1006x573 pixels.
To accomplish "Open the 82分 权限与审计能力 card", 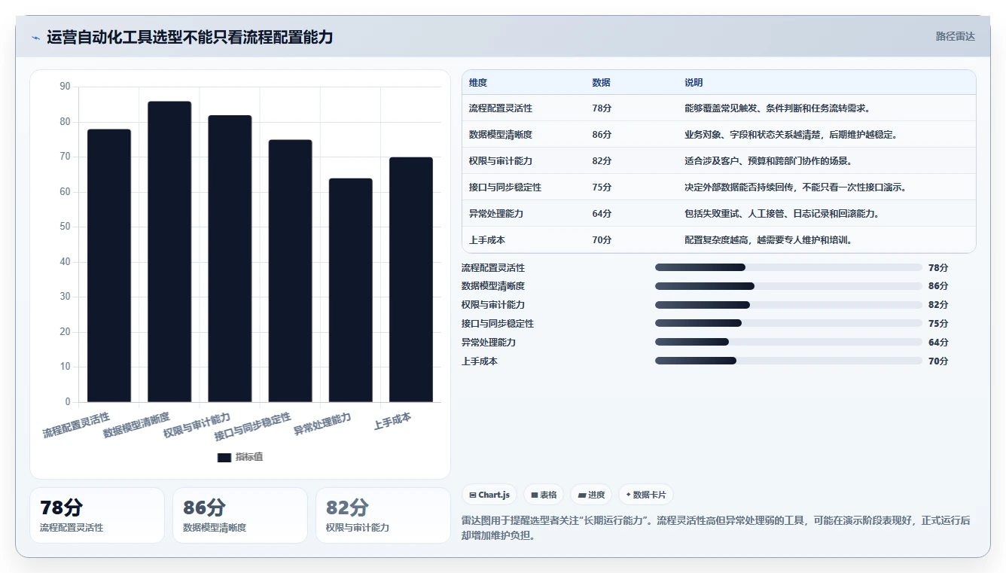I will (x=383, y=515).
